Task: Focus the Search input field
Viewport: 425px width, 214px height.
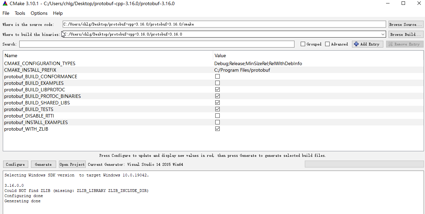Action: [157, 44]
